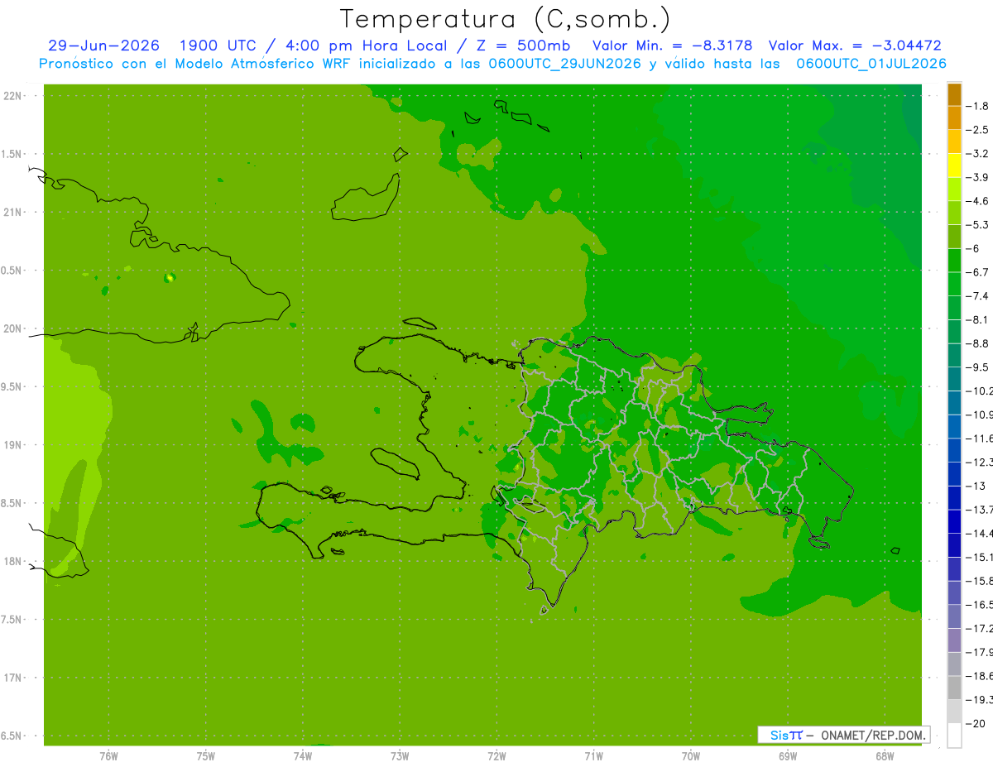Viewport: 993px width, 767px height.
Task: Click the "-8.1" colorbar label
Action: click(977, 319)
